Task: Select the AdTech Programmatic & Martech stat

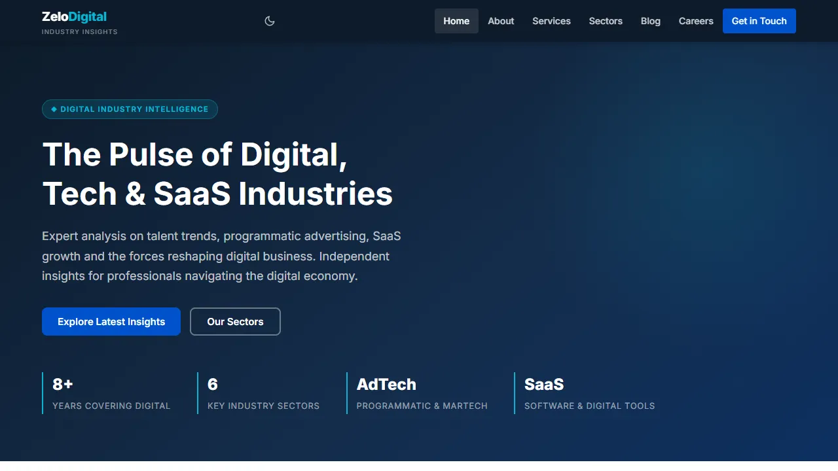Action: 422,393
